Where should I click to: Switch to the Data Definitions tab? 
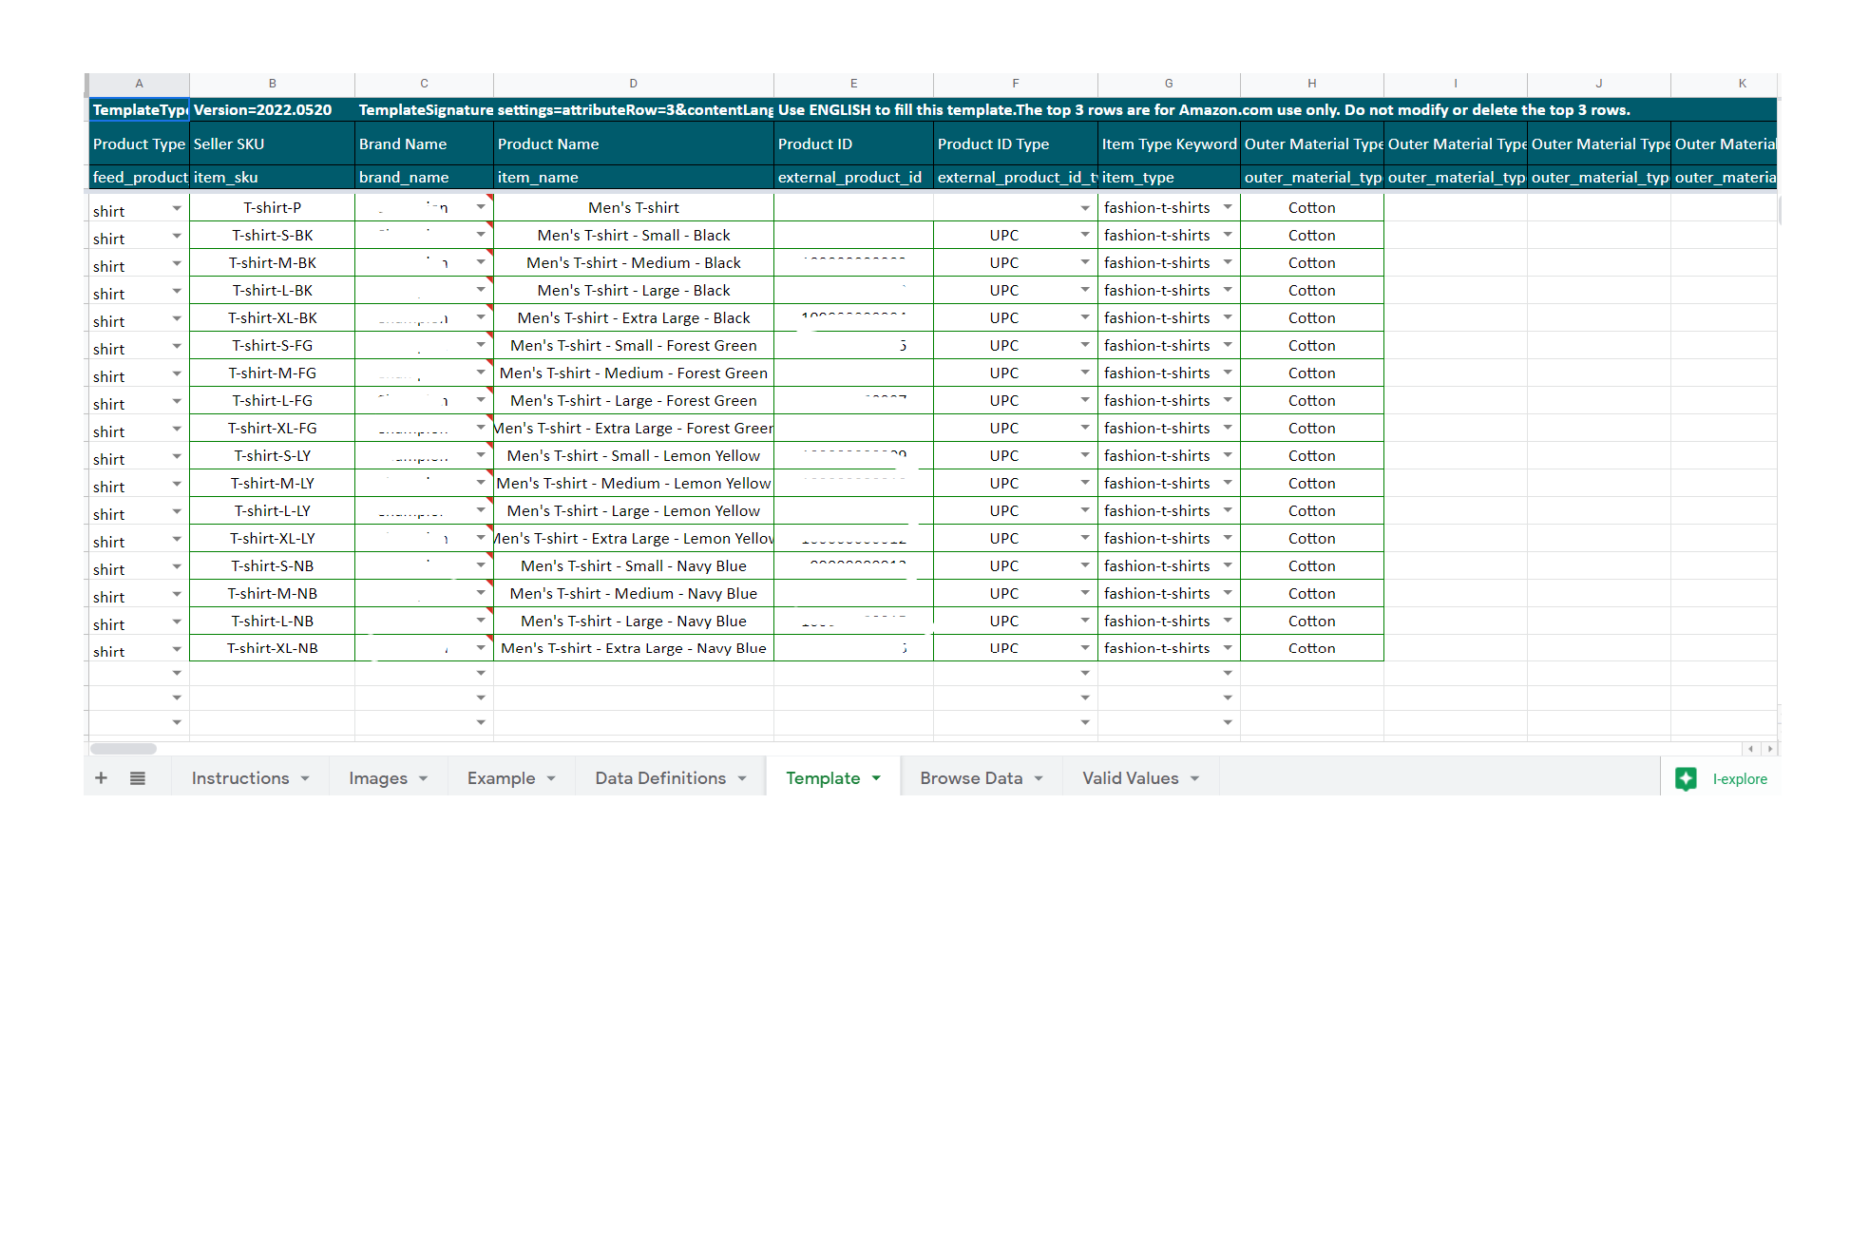click(x=659, y=778)
